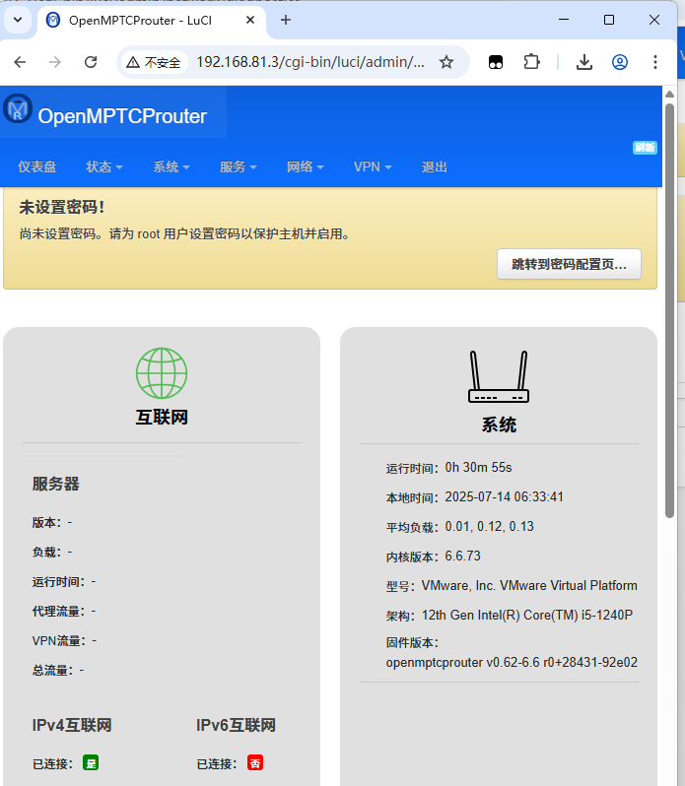Click the OpenMPTCProuter brand title
685x786 pixels.
122,116
